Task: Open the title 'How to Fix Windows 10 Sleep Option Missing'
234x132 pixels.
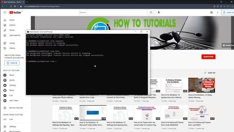Action: point(200,96)
